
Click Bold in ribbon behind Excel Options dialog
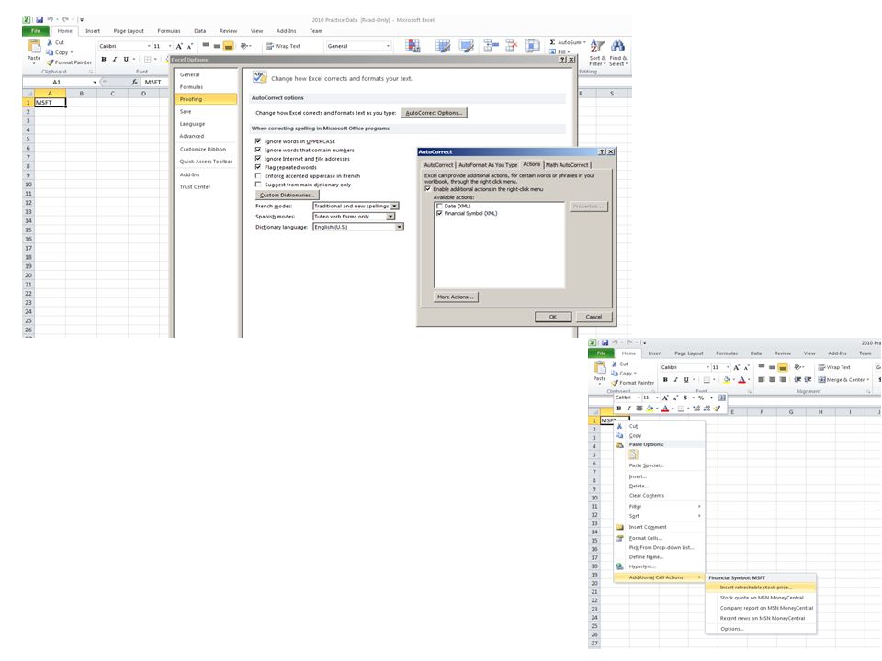coord(104,59)
